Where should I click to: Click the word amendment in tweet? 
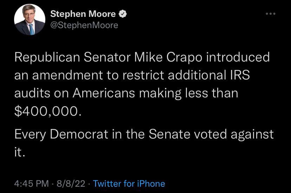(x=67, y=75)
